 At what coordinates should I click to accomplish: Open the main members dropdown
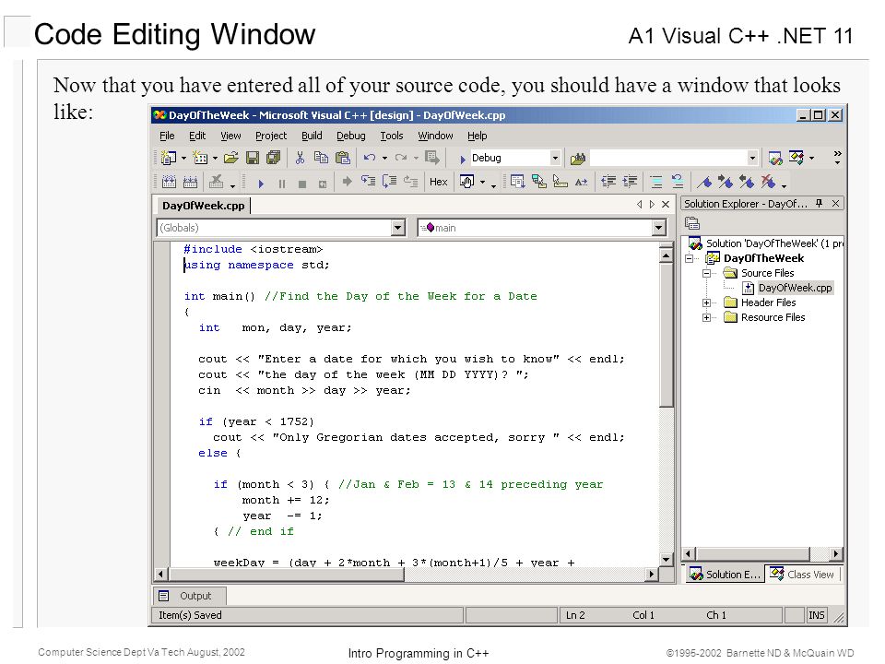point(658,228)
